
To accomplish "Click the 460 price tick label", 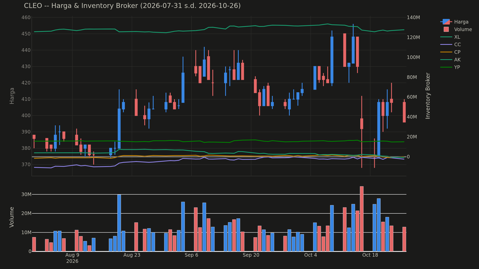I will click(26, 18).
